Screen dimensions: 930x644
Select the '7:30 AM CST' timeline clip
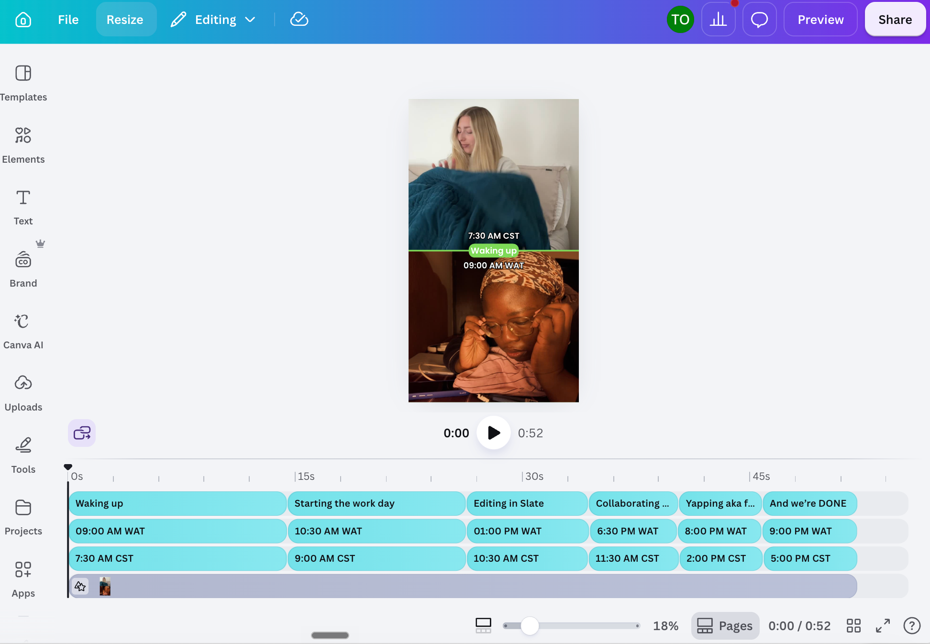(177, 558)
